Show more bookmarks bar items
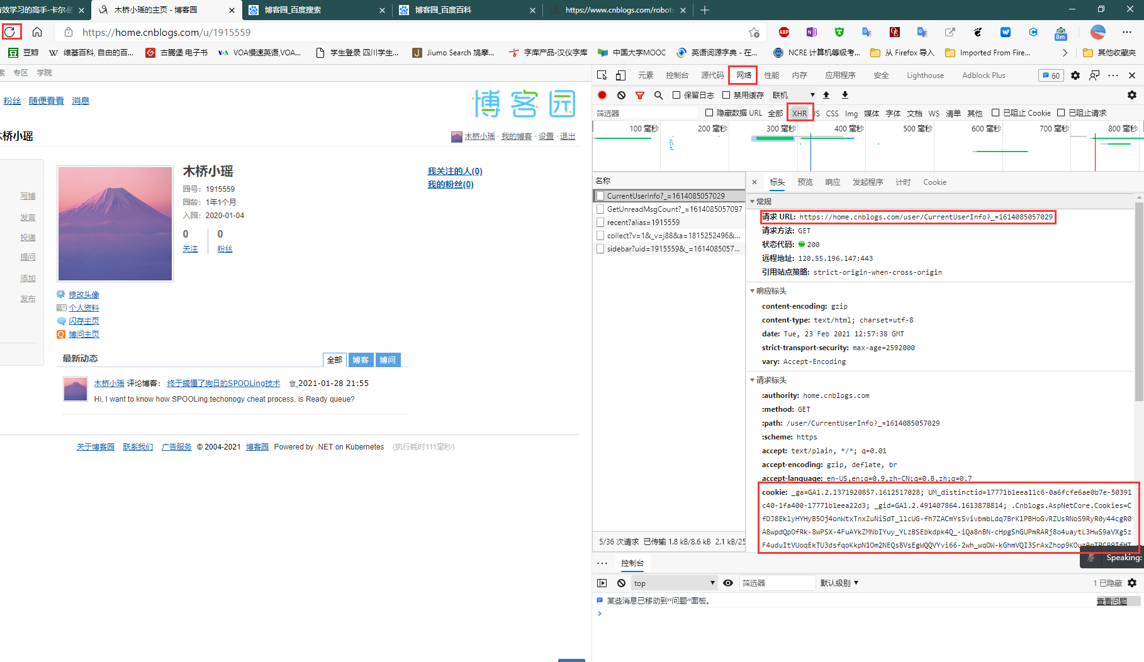The image size is (1144, 662). point(1065,53)
